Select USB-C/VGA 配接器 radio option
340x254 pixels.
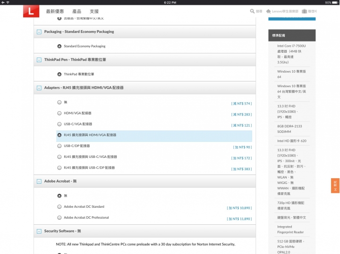point(59,124)
